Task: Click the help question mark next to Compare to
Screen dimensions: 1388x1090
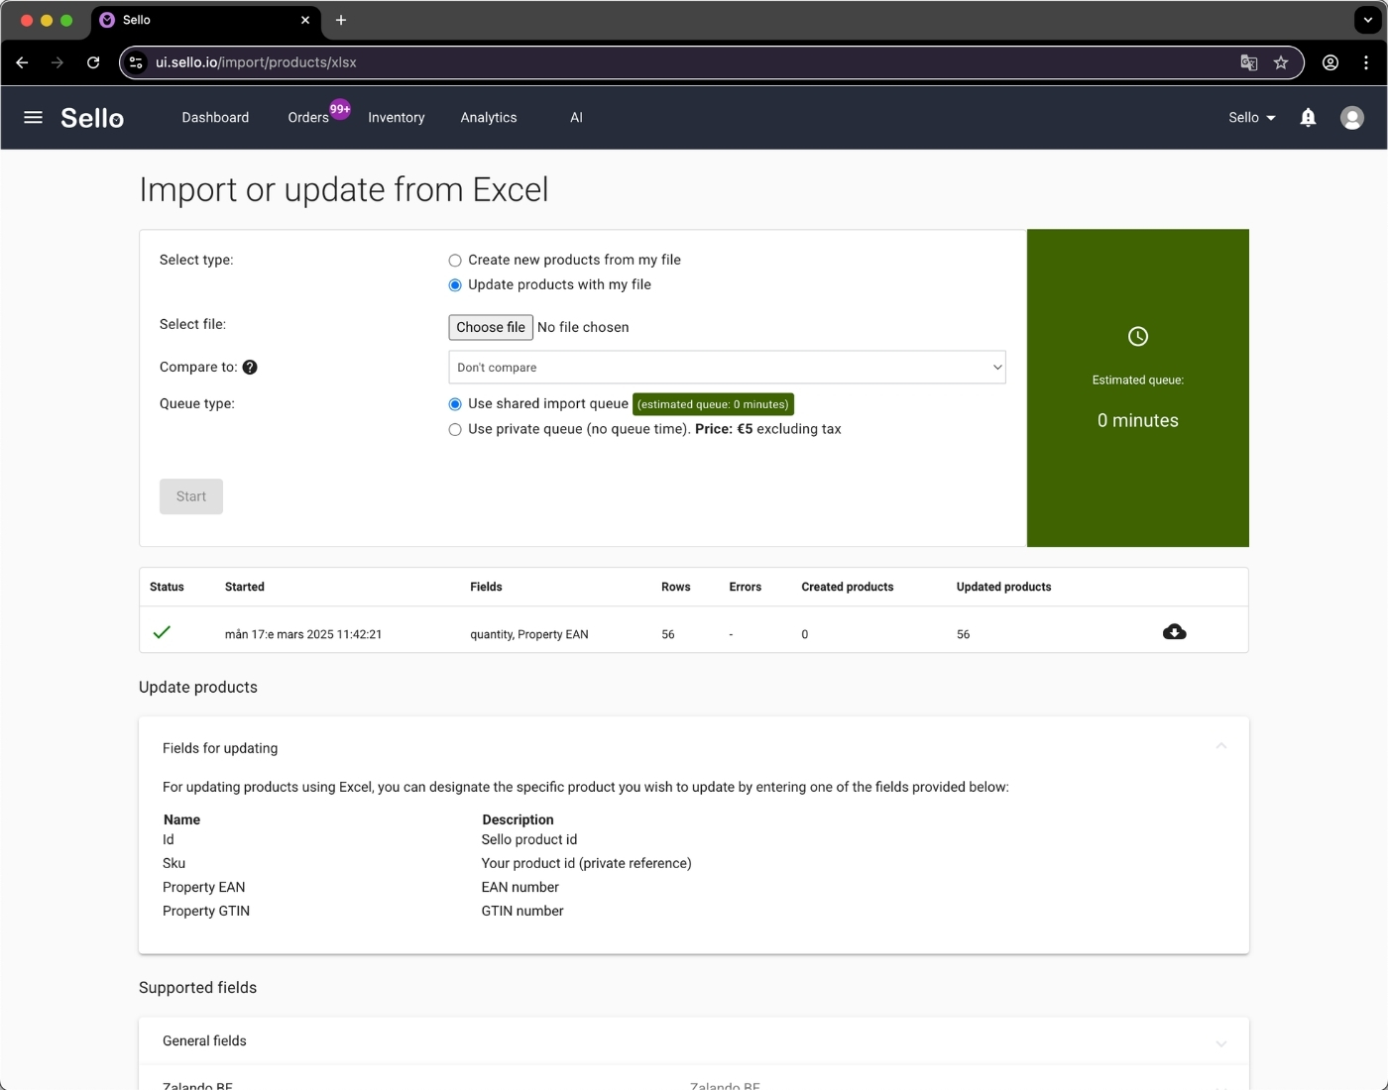Action: tap(250, 367)
